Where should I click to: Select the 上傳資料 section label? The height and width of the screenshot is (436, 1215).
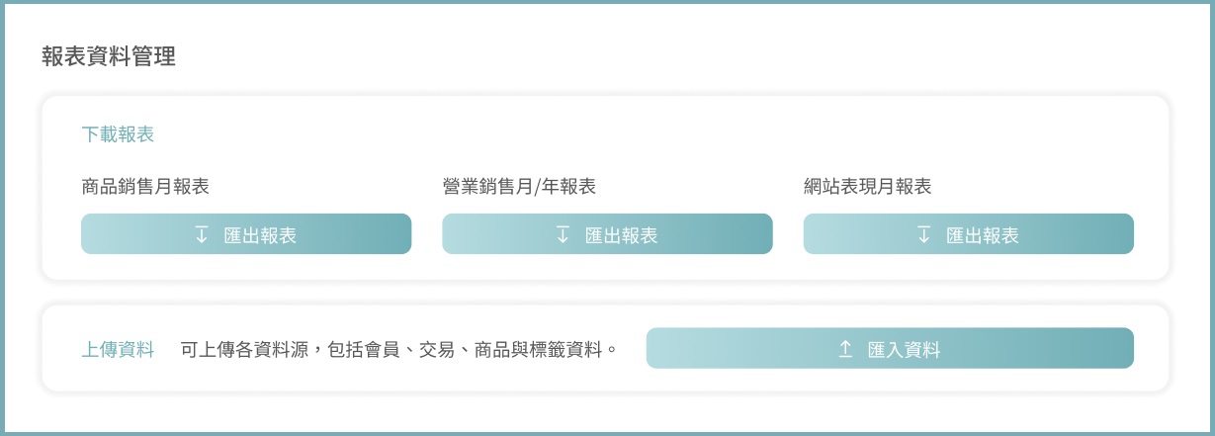118,349
